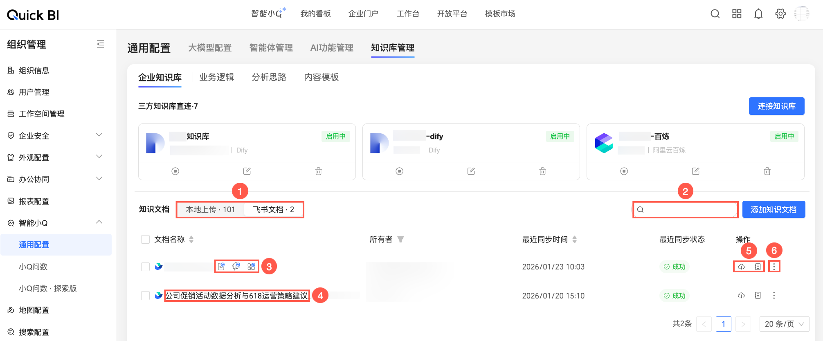This screenshot has height=341, width=823.
Task: Go to page 1
Action: click(724, 324)
